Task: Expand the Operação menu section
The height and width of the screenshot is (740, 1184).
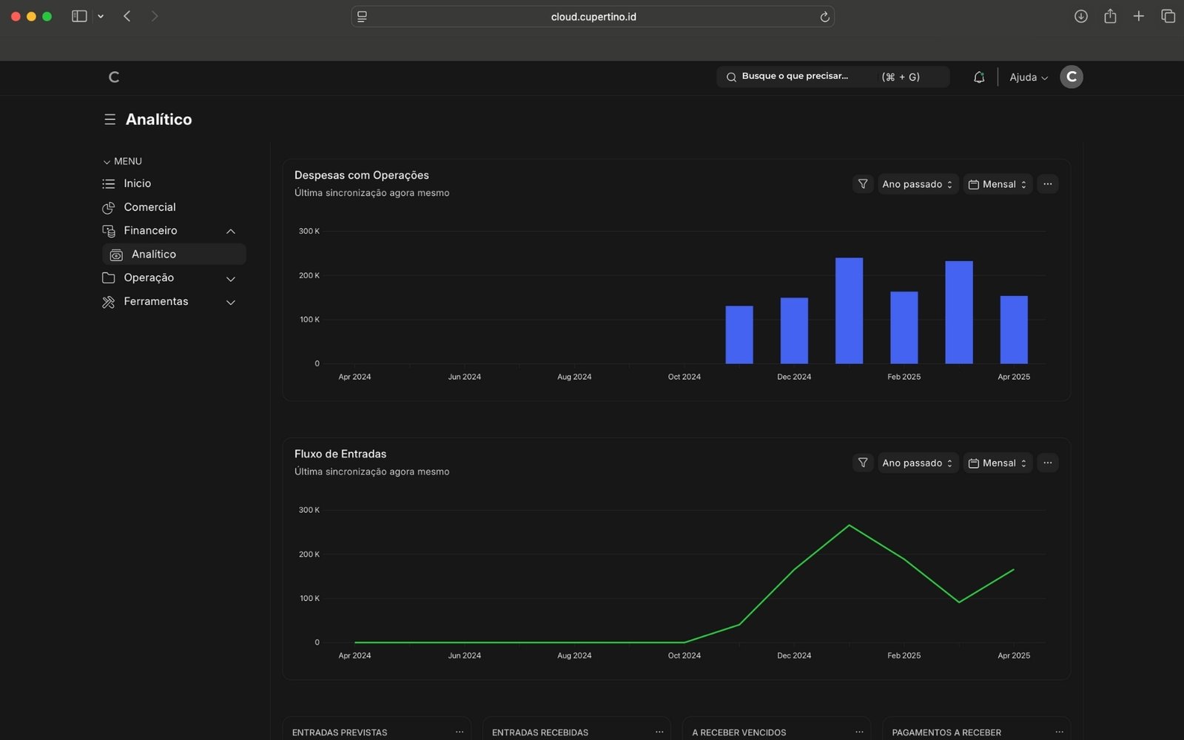Action: (230, 278)
